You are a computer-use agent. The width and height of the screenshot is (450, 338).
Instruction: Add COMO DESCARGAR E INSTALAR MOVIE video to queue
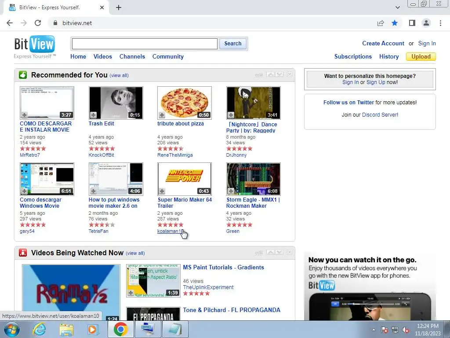pyautogui.click(x=25, y=115)
